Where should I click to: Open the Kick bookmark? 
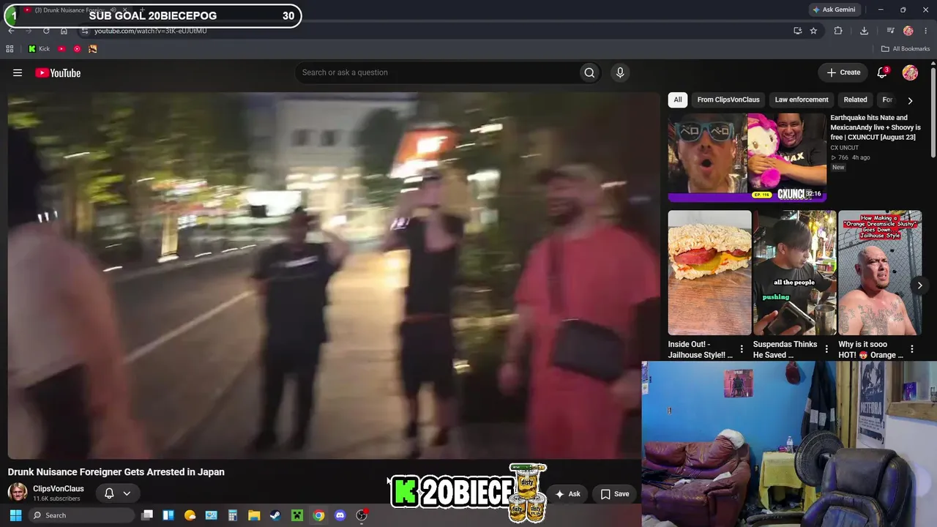point(39,49)
